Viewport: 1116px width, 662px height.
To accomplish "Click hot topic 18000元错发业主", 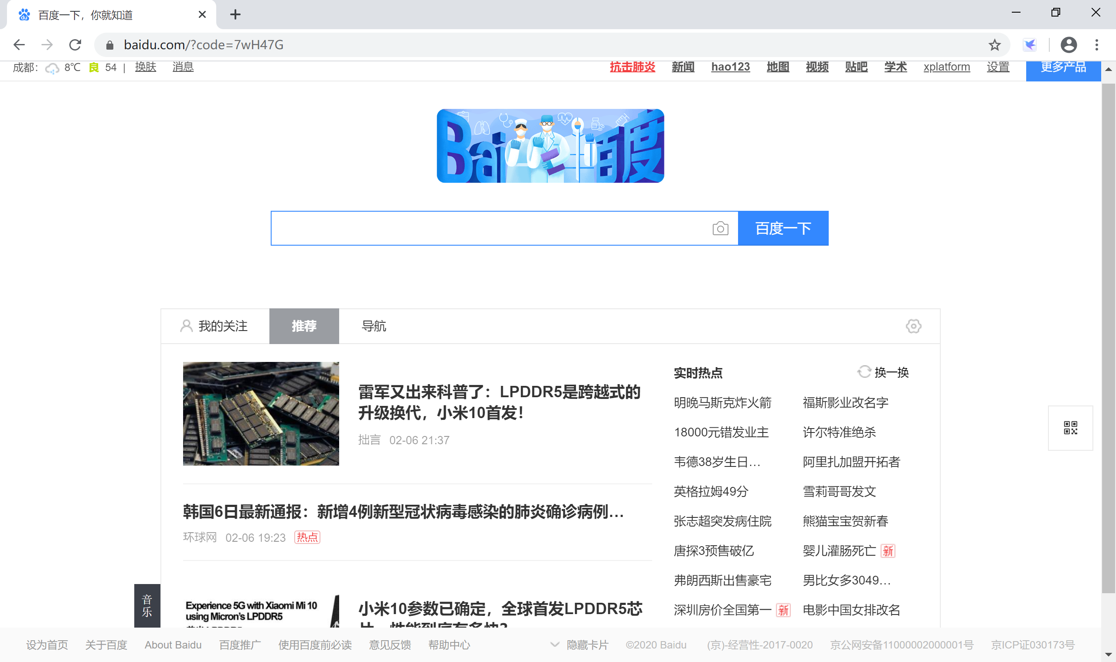I will [x=721, y=432].
